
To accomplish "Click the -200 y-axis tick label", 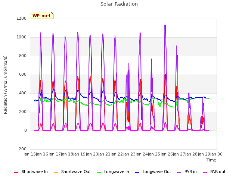I will click(x=22, y=149).
